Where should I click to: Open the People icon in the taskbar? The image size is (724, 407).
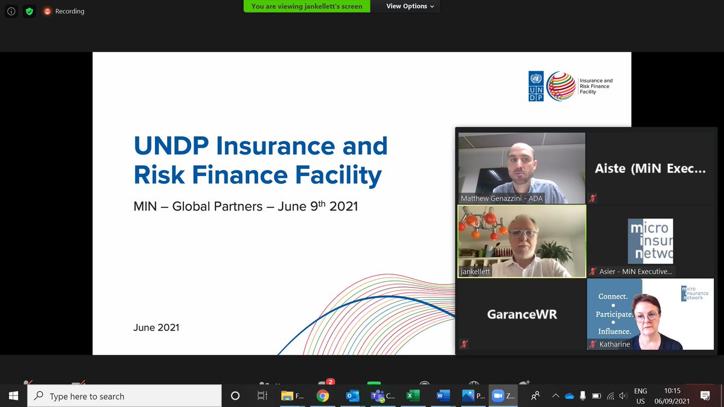click(x=535, y=396)
